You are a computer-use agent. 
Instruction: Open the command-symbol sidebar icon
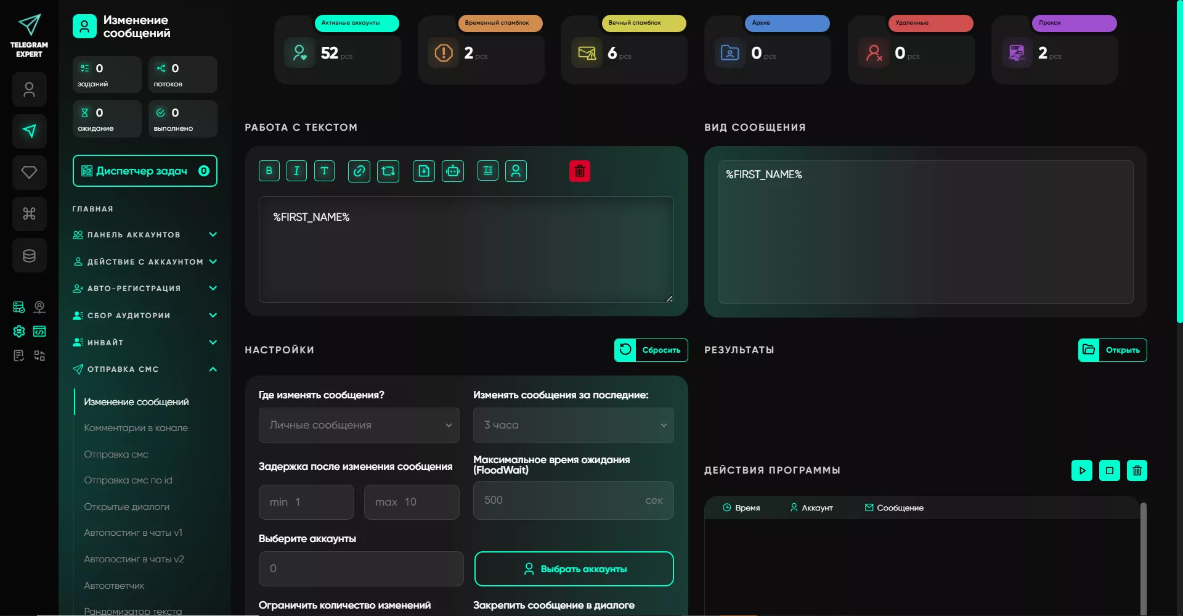point(29,213)
